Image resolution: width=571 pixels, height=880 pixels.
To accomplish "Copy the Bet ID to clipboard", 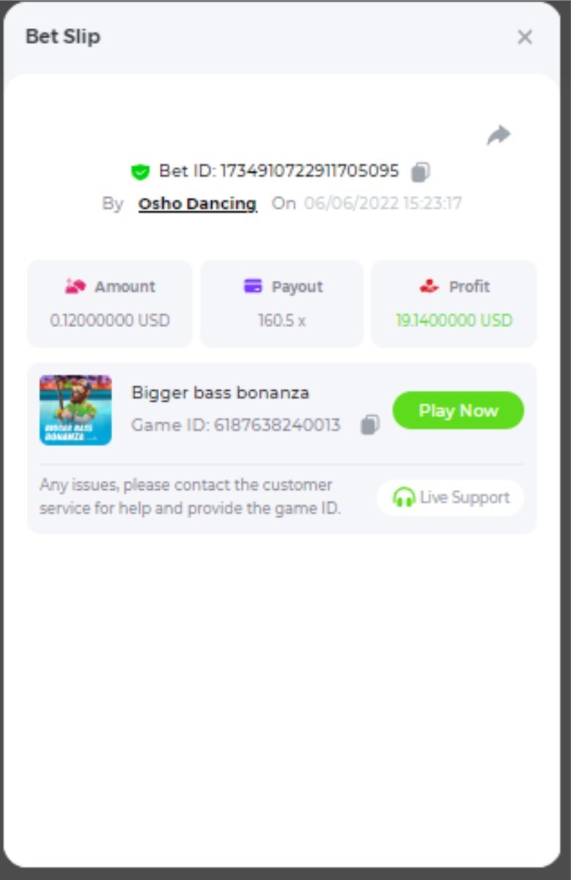I will coord(420,172).
